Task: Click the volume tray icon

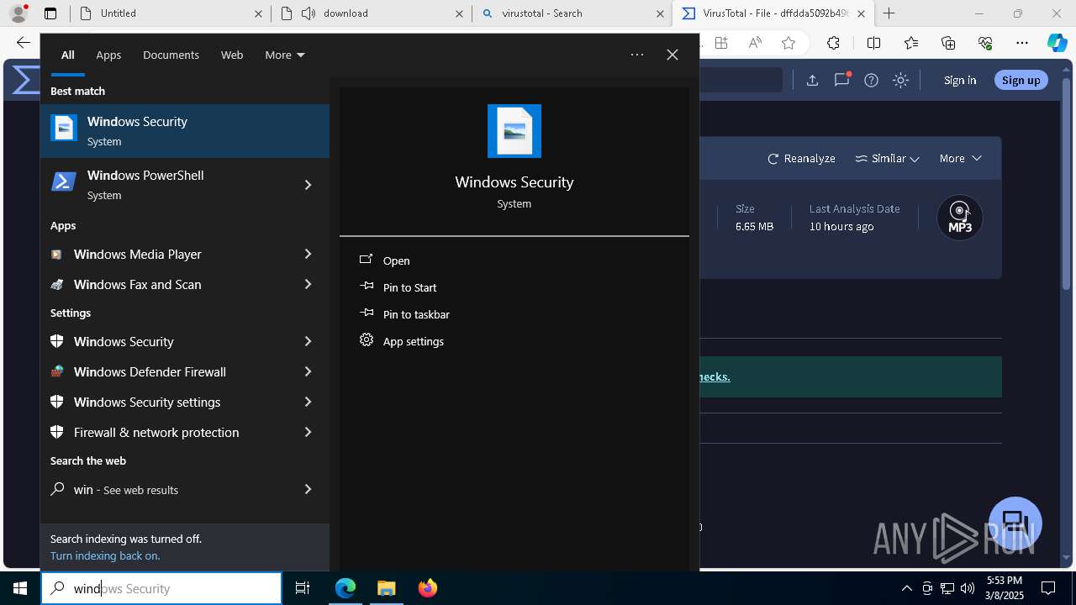Action: (967, 588)
